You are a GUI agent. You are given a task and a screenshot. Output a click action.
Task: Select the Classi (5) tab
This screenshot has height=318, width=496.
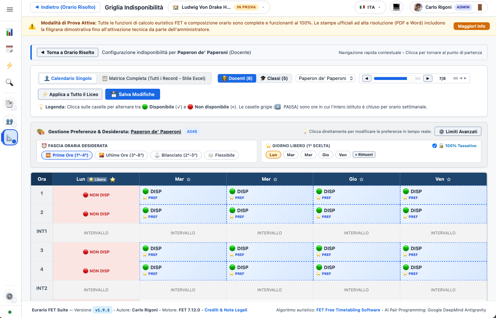coord(274,78)
